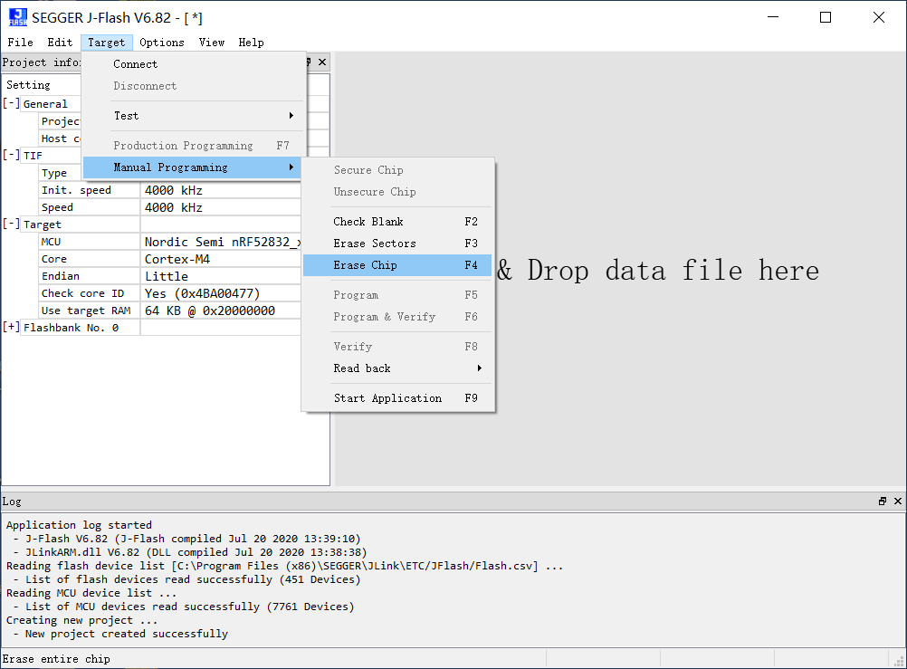Viewport: 907px width, 669px height.
Task: Collapse the Target tree section
Action: point(11,224)
